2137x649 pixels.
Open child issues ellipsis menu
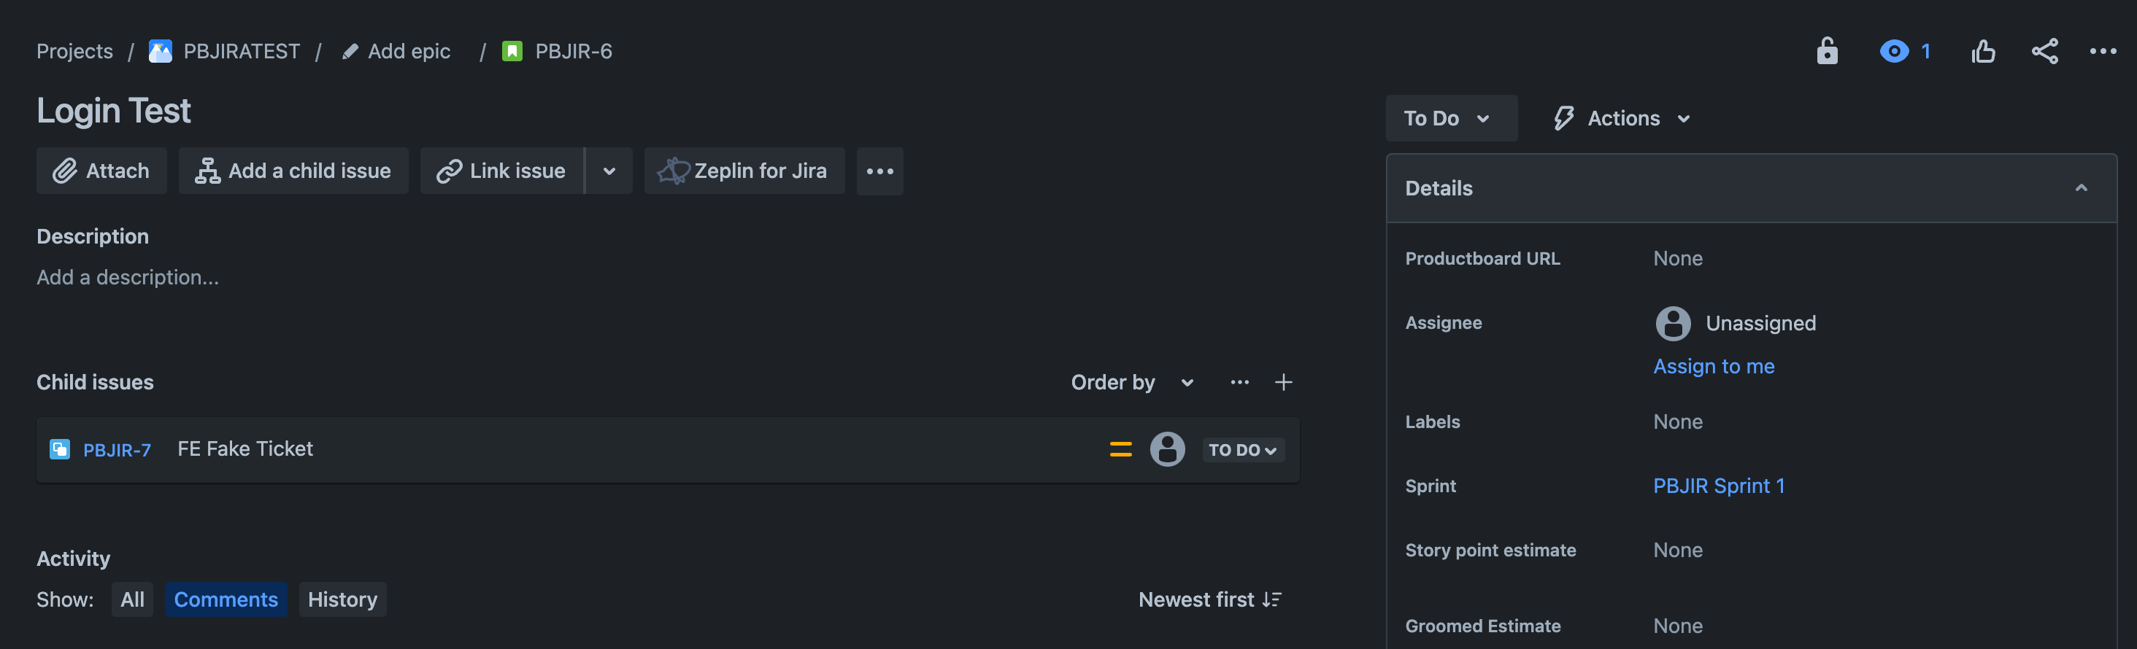coord(1239,382)
